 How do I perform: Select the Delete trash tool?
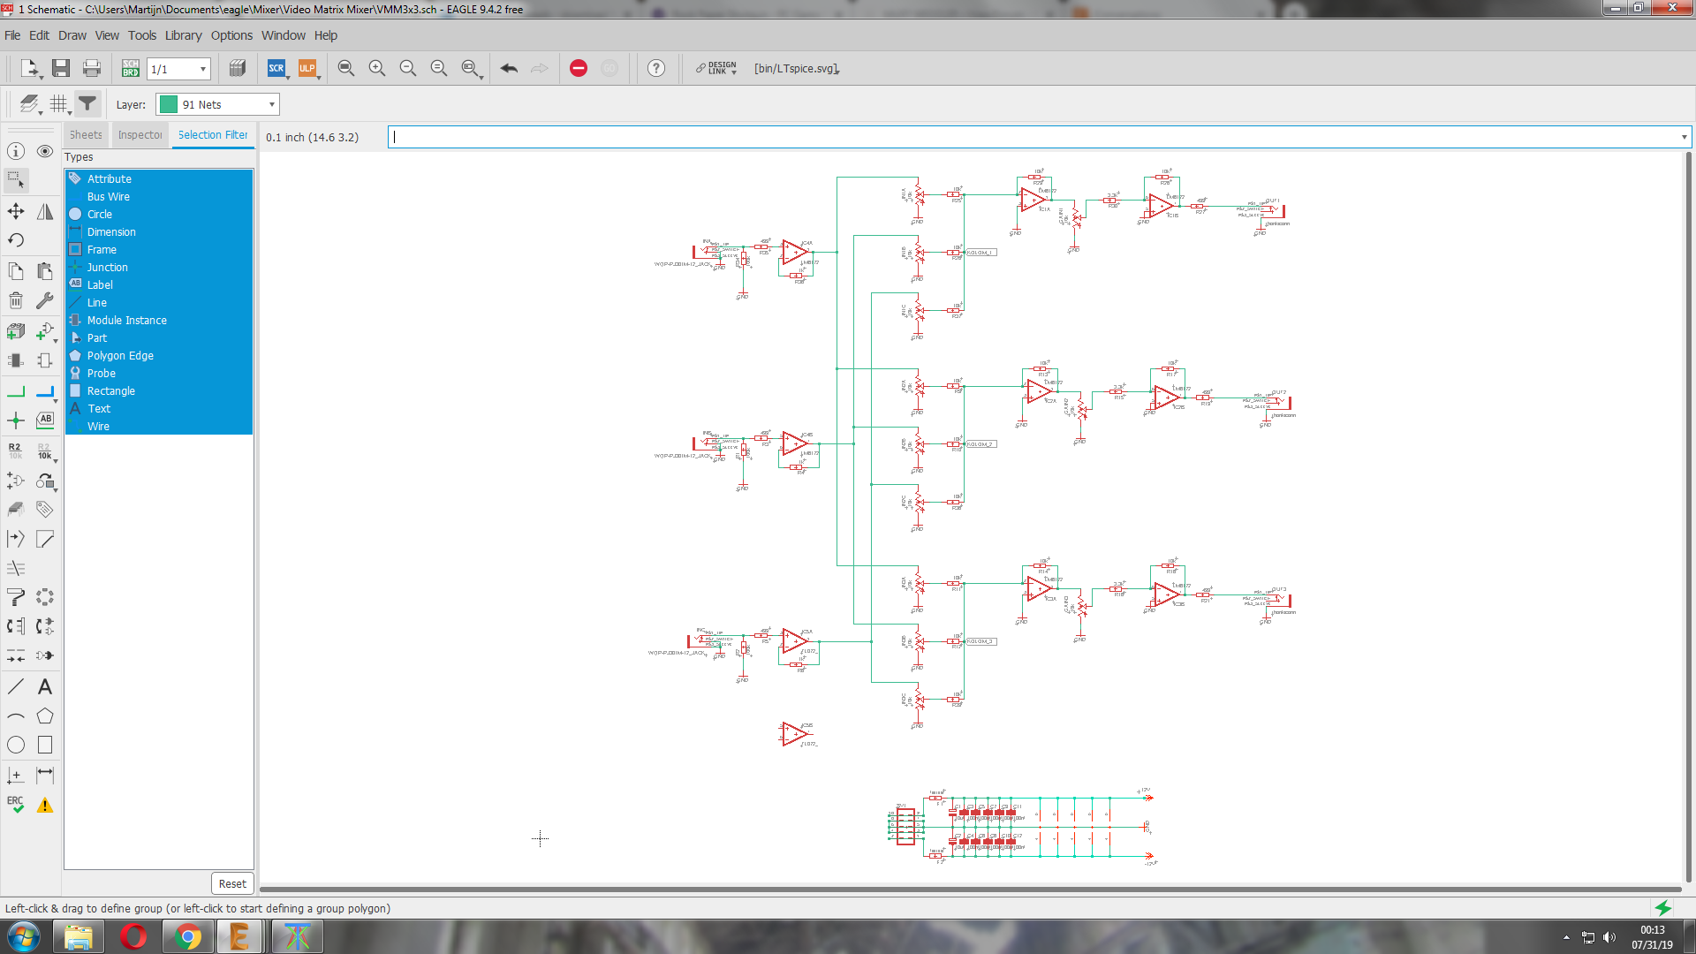16,301
